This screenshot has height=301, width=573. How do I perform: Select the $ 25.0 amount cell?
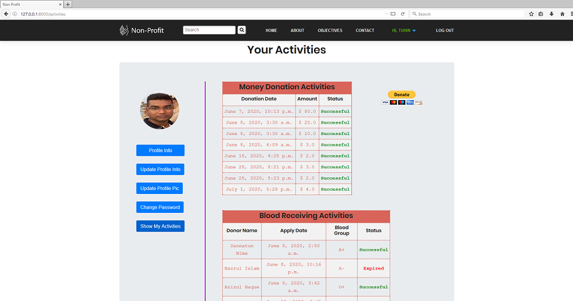point(307,122)
